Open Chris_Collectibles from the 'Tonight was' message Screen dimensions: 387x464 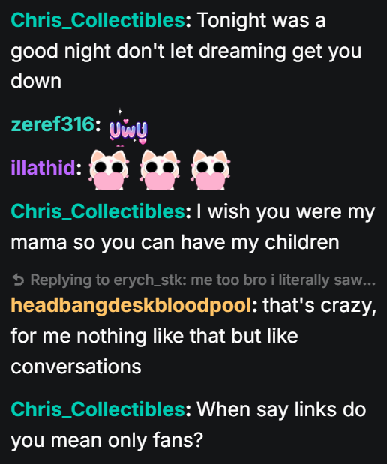98,21
